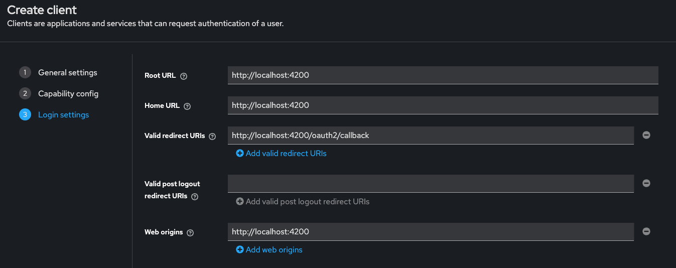Go to step 2 Capability config
The image size is (676, 268).
[59, 93]
